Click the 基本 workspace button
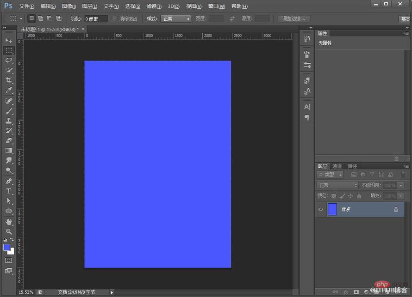Screen dimensions: 412x297 [405, 19]
